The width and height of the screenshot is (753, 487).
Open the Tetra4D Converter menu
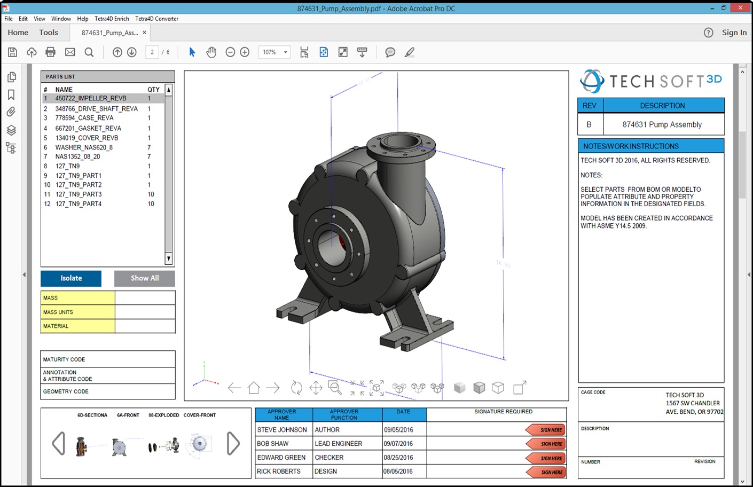coord(156,19)
